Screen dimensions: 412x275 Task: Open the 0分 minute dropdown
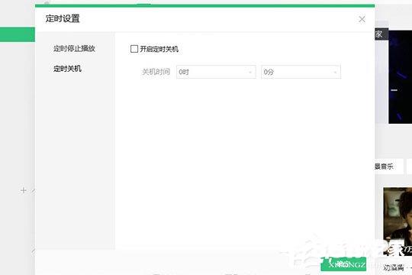[x=301, y=72]
